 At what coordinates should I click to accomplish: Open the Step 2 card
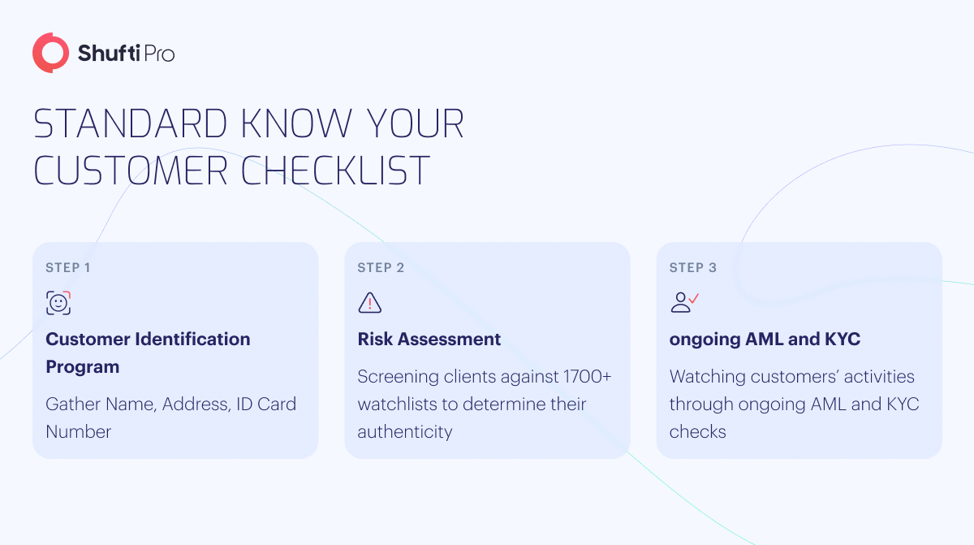click(x=487, y=350)
